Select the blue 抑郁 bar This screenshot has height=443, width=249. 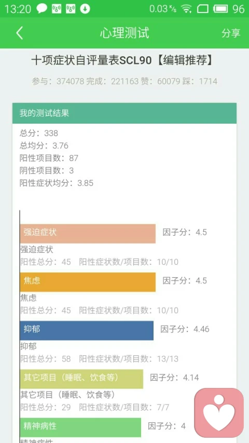coord(87,330)
